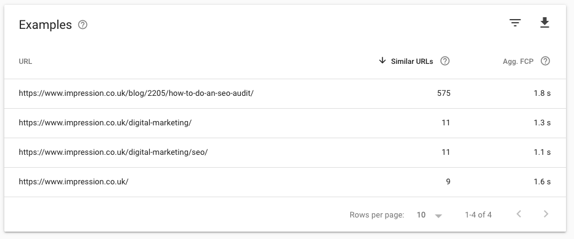574x239 pixels.
Task: Open the how-to-do-an-seo-audit URL row
Action: point(285,93)
